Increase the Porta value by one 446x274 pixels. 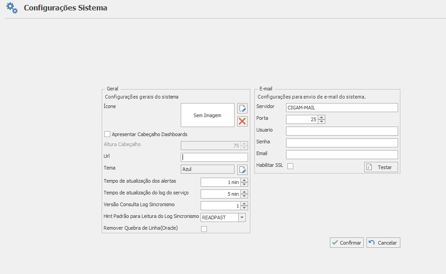click(x=321, y=117)
